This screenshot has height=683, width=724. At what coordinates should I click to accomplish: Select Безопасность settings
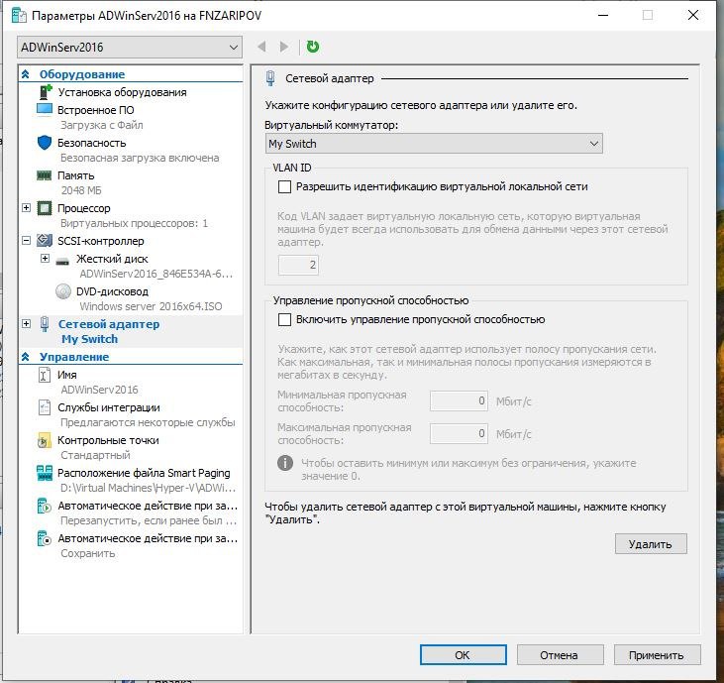(x=91, y=143)
